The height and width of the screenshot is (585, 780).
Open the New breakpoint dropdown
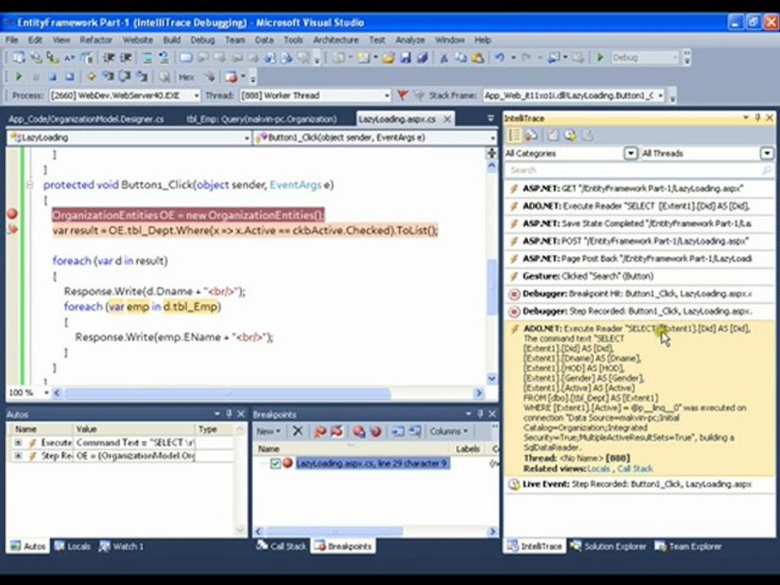coord(269,431)
